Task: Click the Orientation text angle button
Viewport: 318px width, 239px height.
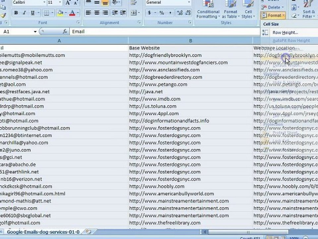Action: (115, 2)
